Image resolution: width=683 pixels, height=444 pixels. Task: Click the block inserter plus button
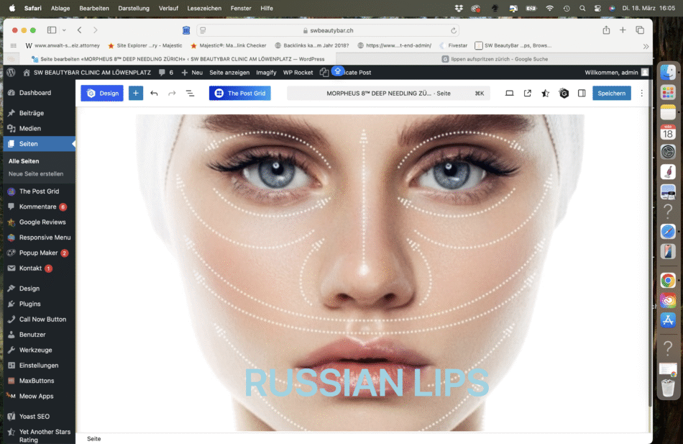coord(136,94)
